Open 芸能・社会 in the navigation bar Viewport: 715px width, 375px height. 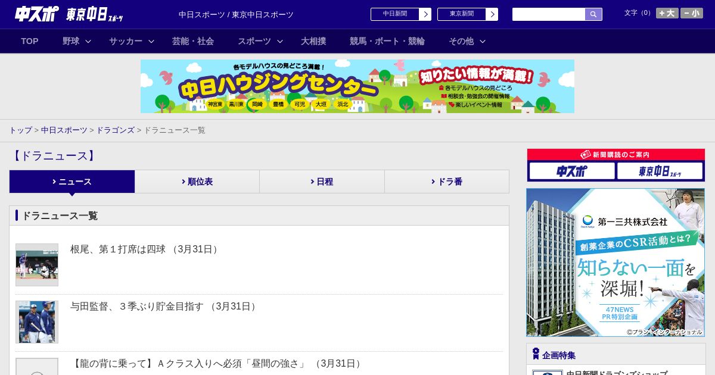(193, 41)
